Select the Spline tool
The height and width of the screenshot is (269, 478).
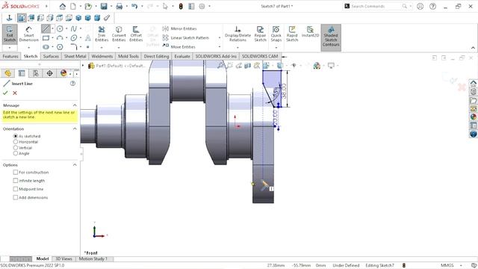tap(73, 28)
